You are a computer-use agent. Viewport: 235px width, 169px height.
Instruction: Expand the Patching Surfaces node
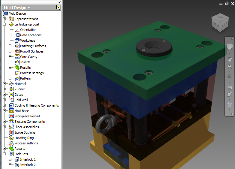coord(10,46)
